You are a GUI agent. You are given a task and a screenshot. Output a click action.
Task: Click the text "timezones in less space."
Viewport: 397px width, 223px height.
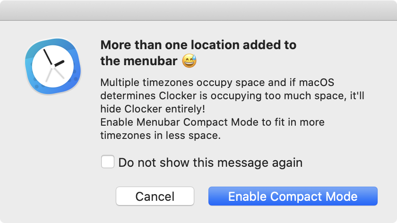click(x=161, y=136)
